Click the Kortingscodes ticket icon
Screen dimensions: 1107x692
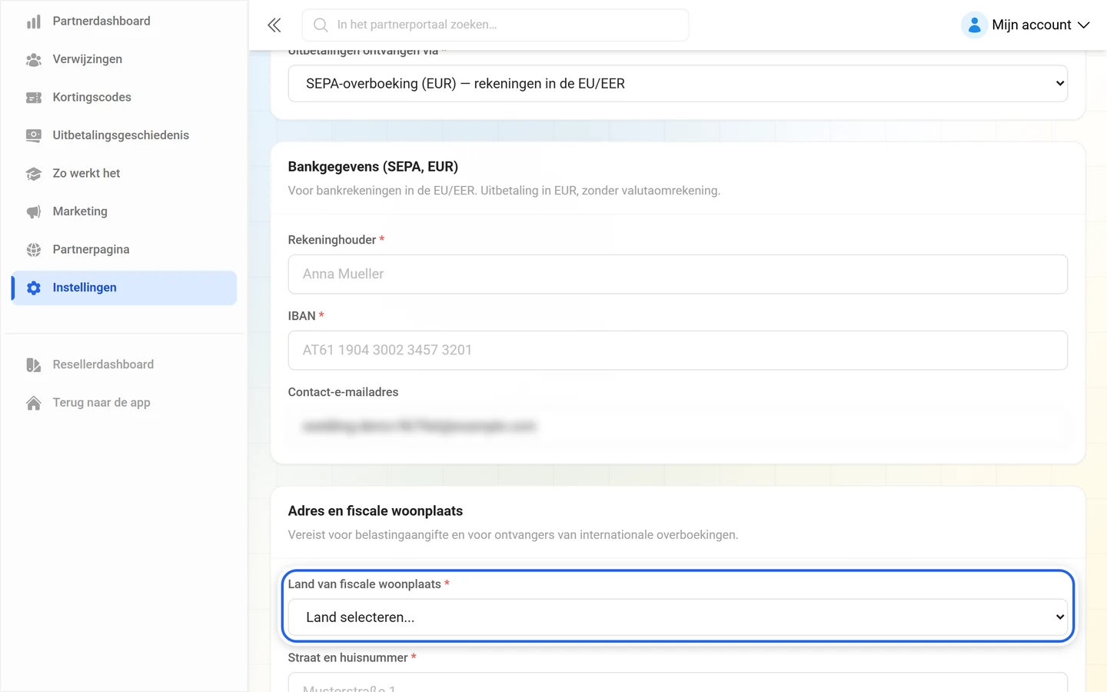coord(33,98)
